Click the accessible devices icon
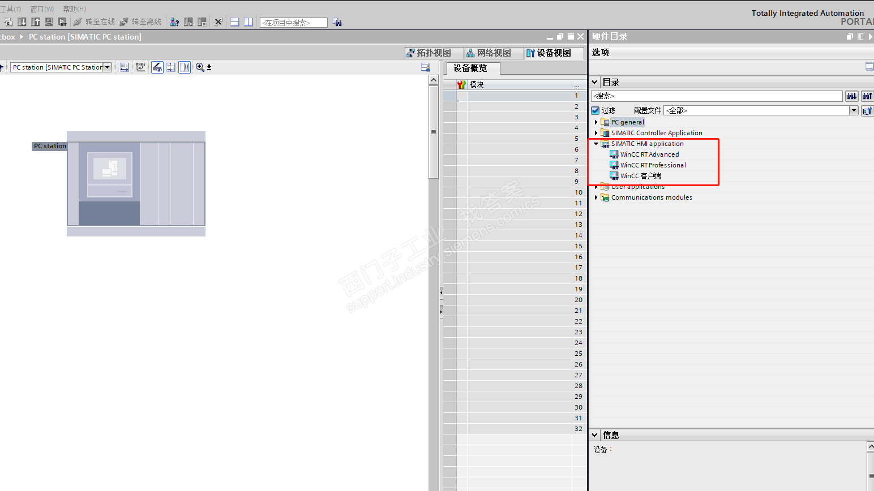 pyautogui.click(x=175, y=22)
